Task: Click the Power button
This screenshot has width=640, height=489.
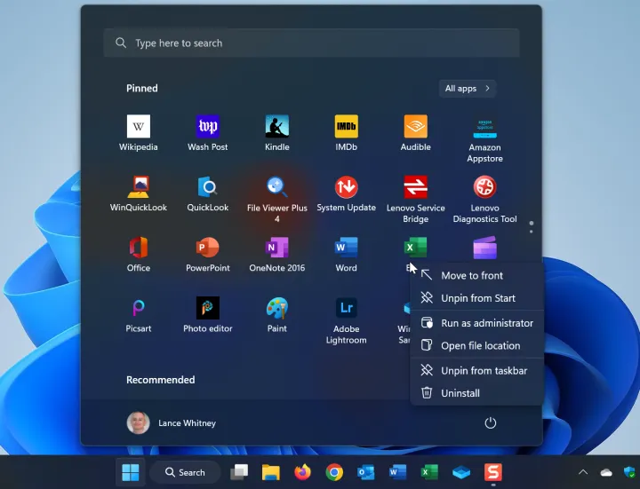Action: pos(490,423)
